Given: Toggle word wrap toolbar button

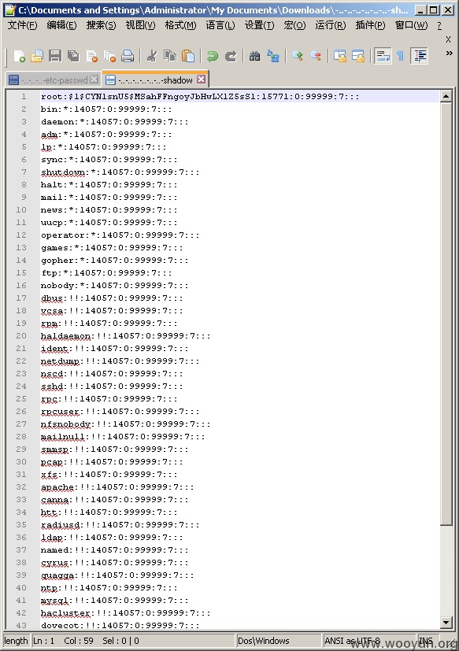Looking at the screenshot, I should [x=383, y=56].
